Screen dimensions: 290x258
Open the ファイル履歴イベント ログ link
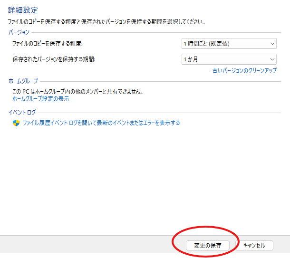pos(101,123)
